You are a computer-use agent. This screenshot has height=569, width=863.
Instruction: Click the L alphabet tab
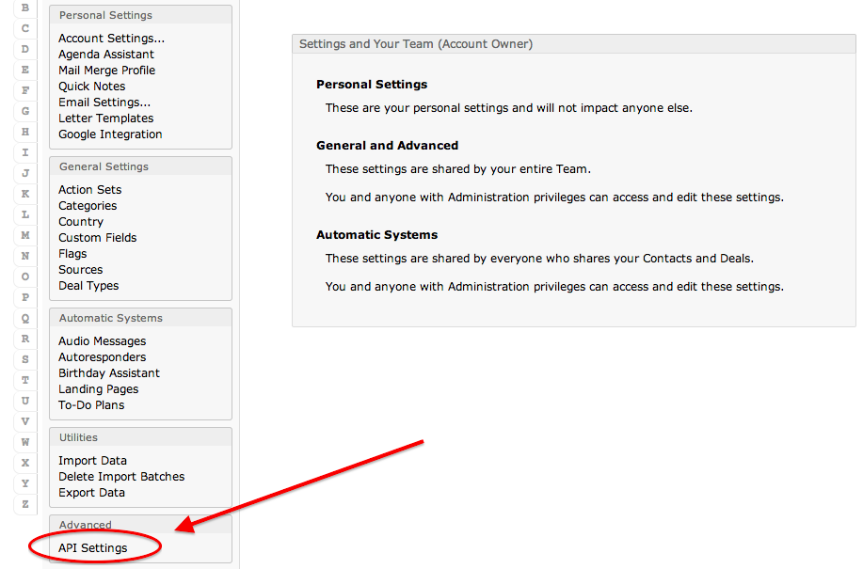(25, 214)
